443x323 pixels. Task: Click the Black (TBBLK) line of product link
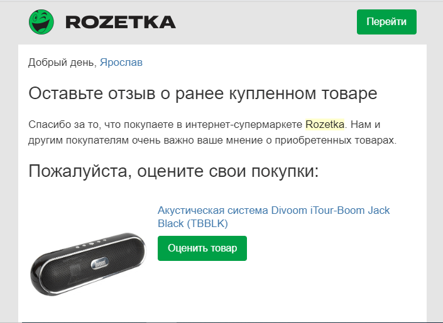click(x=193, y=223)
